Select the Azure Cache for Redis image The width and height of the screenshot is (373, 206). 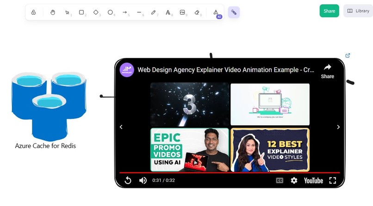pyautogui.click(x=49, y=106)
